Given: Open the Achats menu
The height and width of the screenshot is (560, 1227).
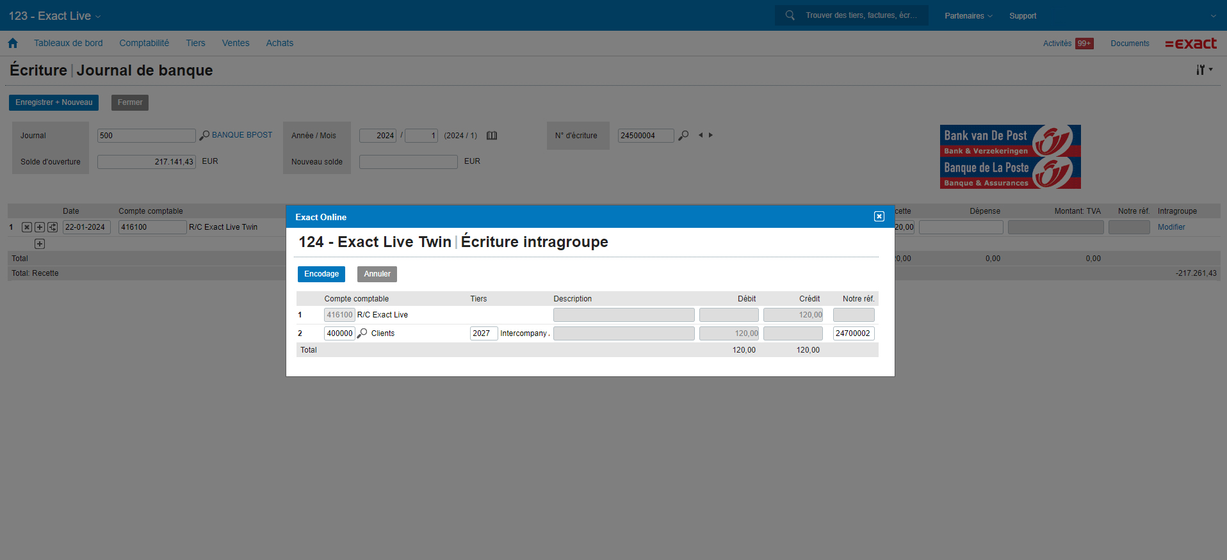Looking at the screenshot, I should click(280, 43).
